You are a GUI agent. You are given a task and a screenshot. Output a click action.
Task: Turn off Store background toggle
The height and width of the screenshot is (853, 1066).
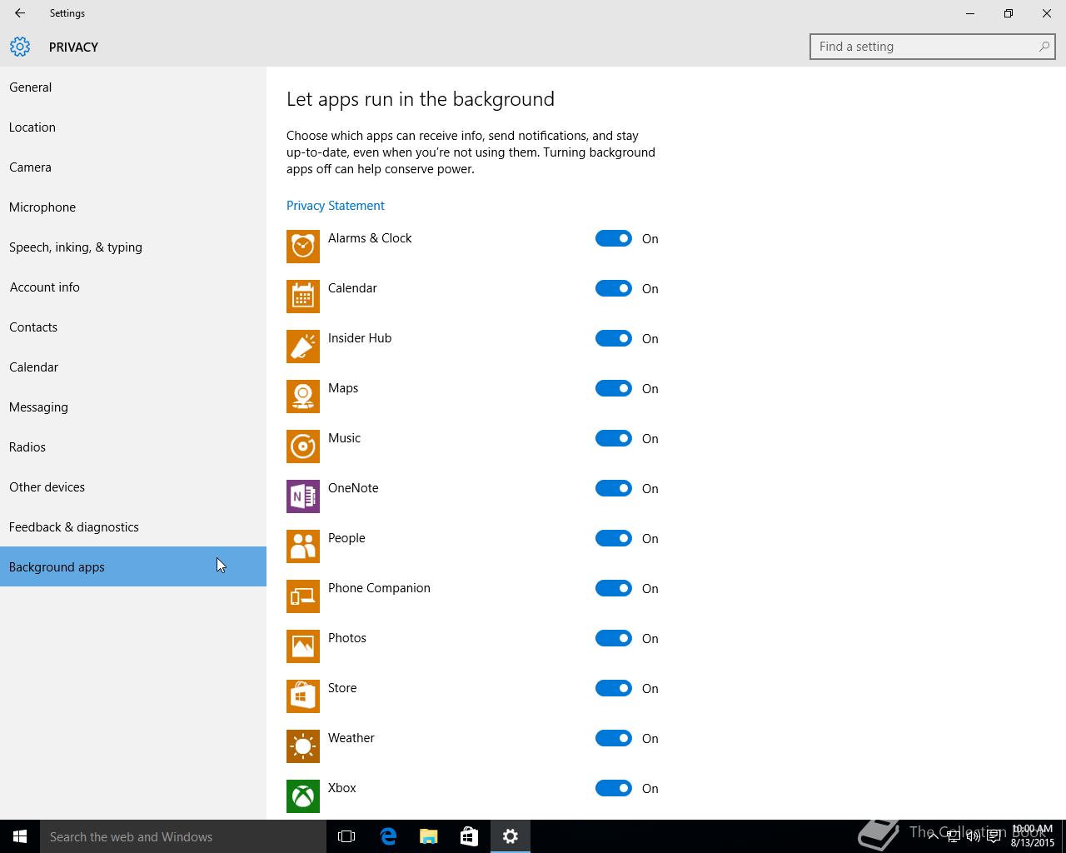(x=614, y=688)
